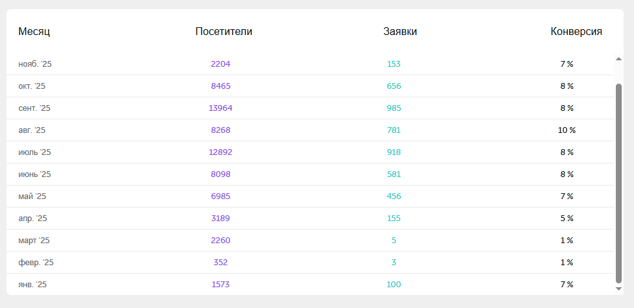Click the 10 % conversion for авг. '25

point(567,130)
